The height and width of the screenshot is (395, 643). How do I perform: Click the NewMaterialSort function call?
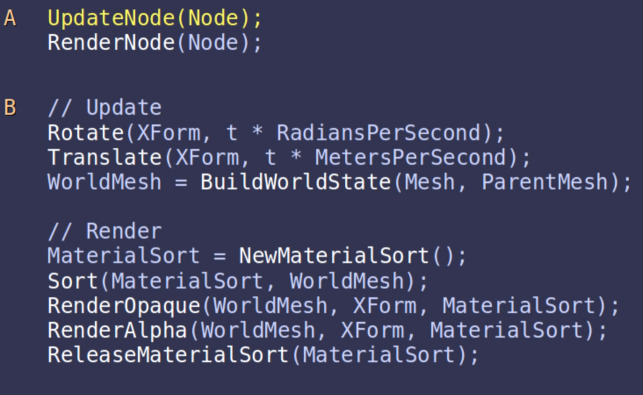tap(334, 256)
